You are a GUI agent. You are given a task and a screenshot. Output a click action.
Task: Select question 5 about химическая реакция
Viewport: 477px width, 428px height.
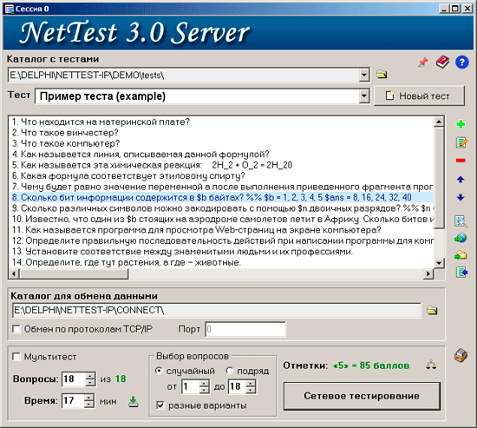click(221, 165)
